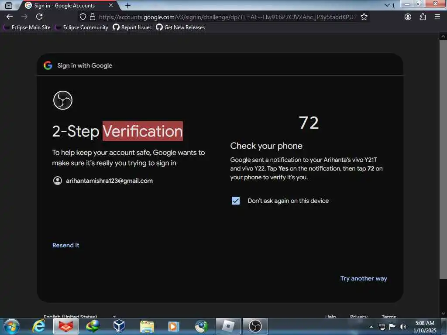Screen dimensions: 447x335
Task: Uncheck Don't ask again on this device
Action: coord(235,201)
